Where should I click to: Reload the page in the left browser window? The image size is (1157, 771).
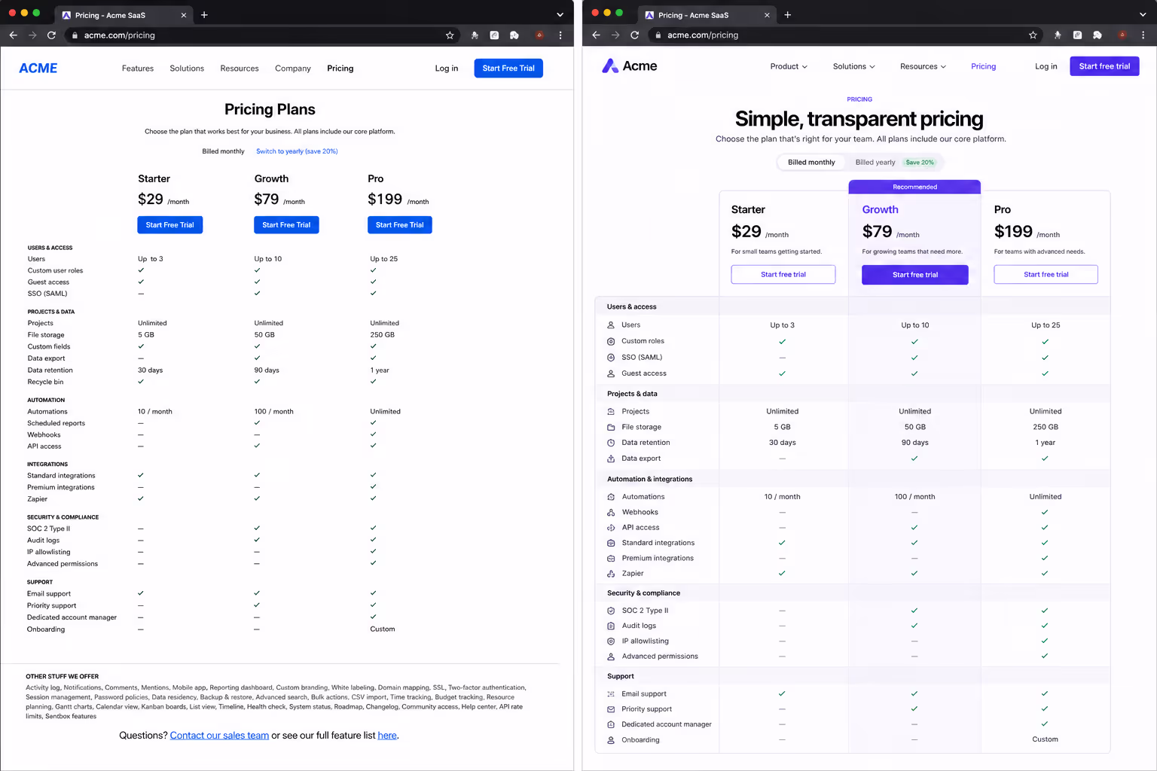51,35
